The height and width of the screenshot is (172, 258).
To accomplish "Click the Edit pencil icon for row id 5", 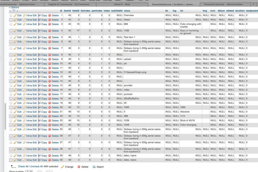I will tap(15, 37).
